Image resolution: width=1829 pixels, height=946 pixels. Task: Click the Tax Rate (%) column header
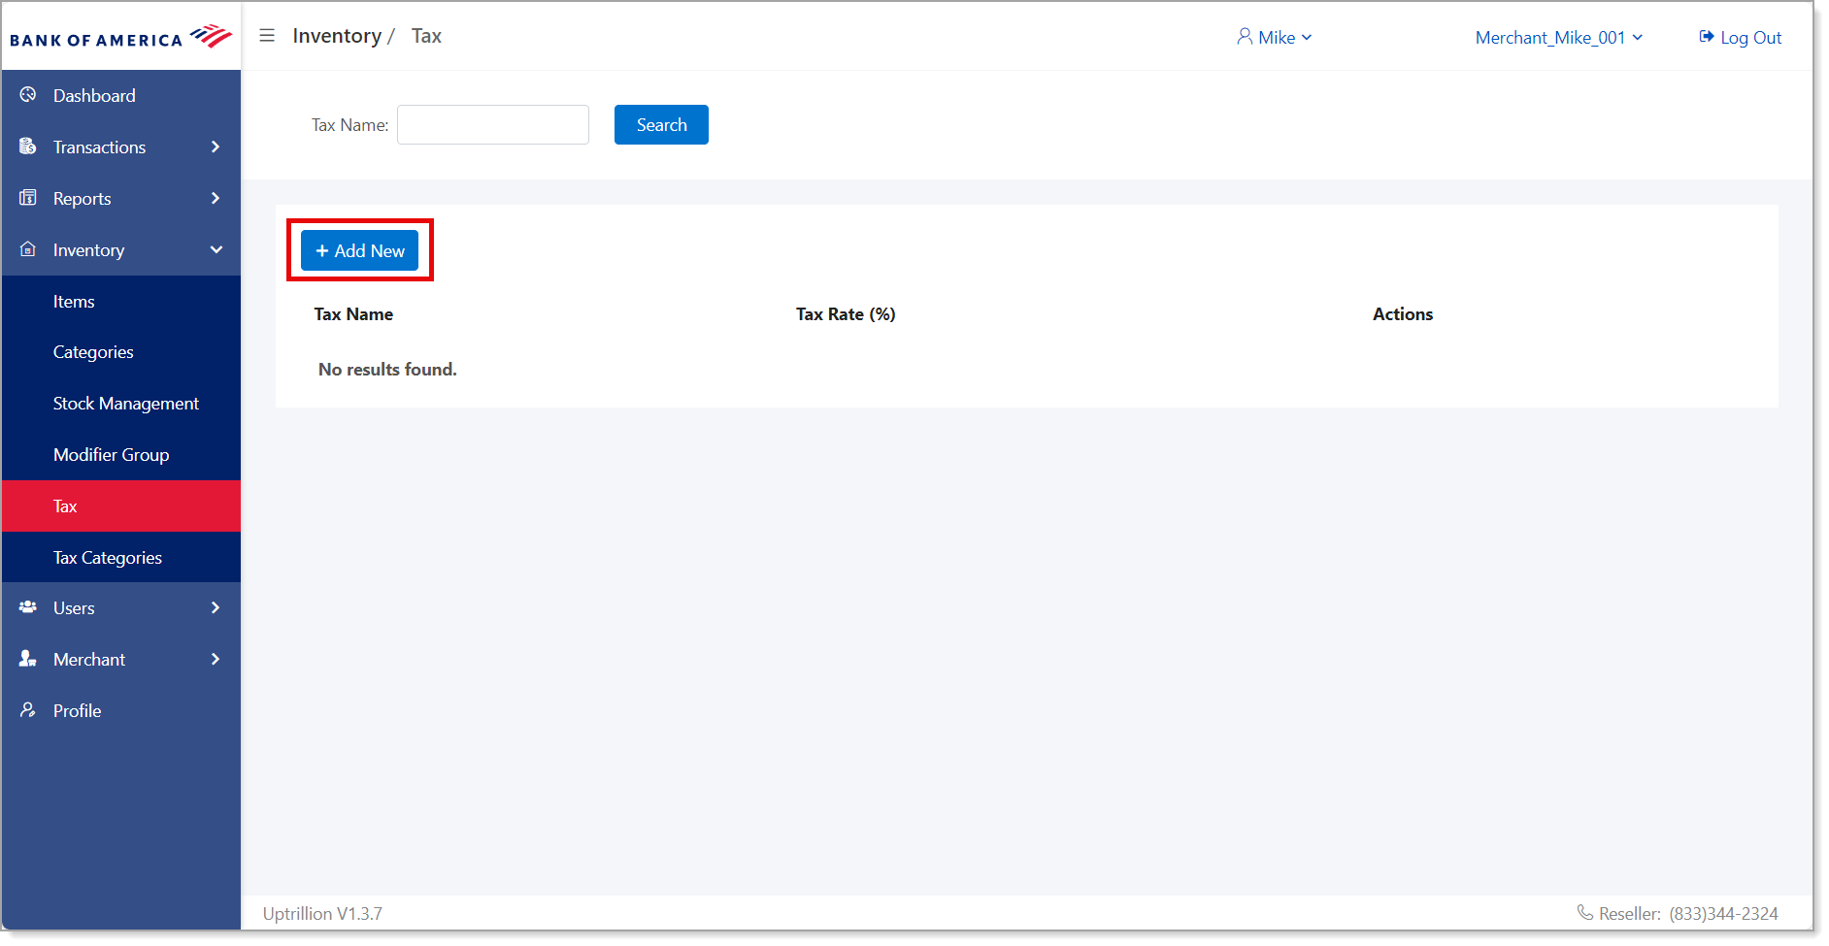(846, 314)
